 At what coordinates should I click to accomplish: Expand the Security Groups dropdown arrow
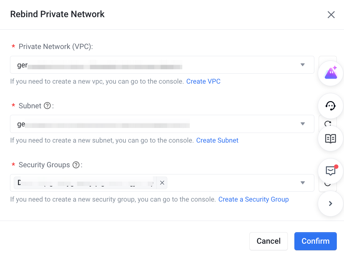pyautogui.click(x=302, y=183)
